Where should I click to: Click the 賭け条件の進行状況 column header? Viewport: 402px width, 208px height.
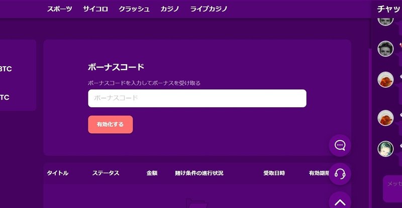tap(199, 173)
